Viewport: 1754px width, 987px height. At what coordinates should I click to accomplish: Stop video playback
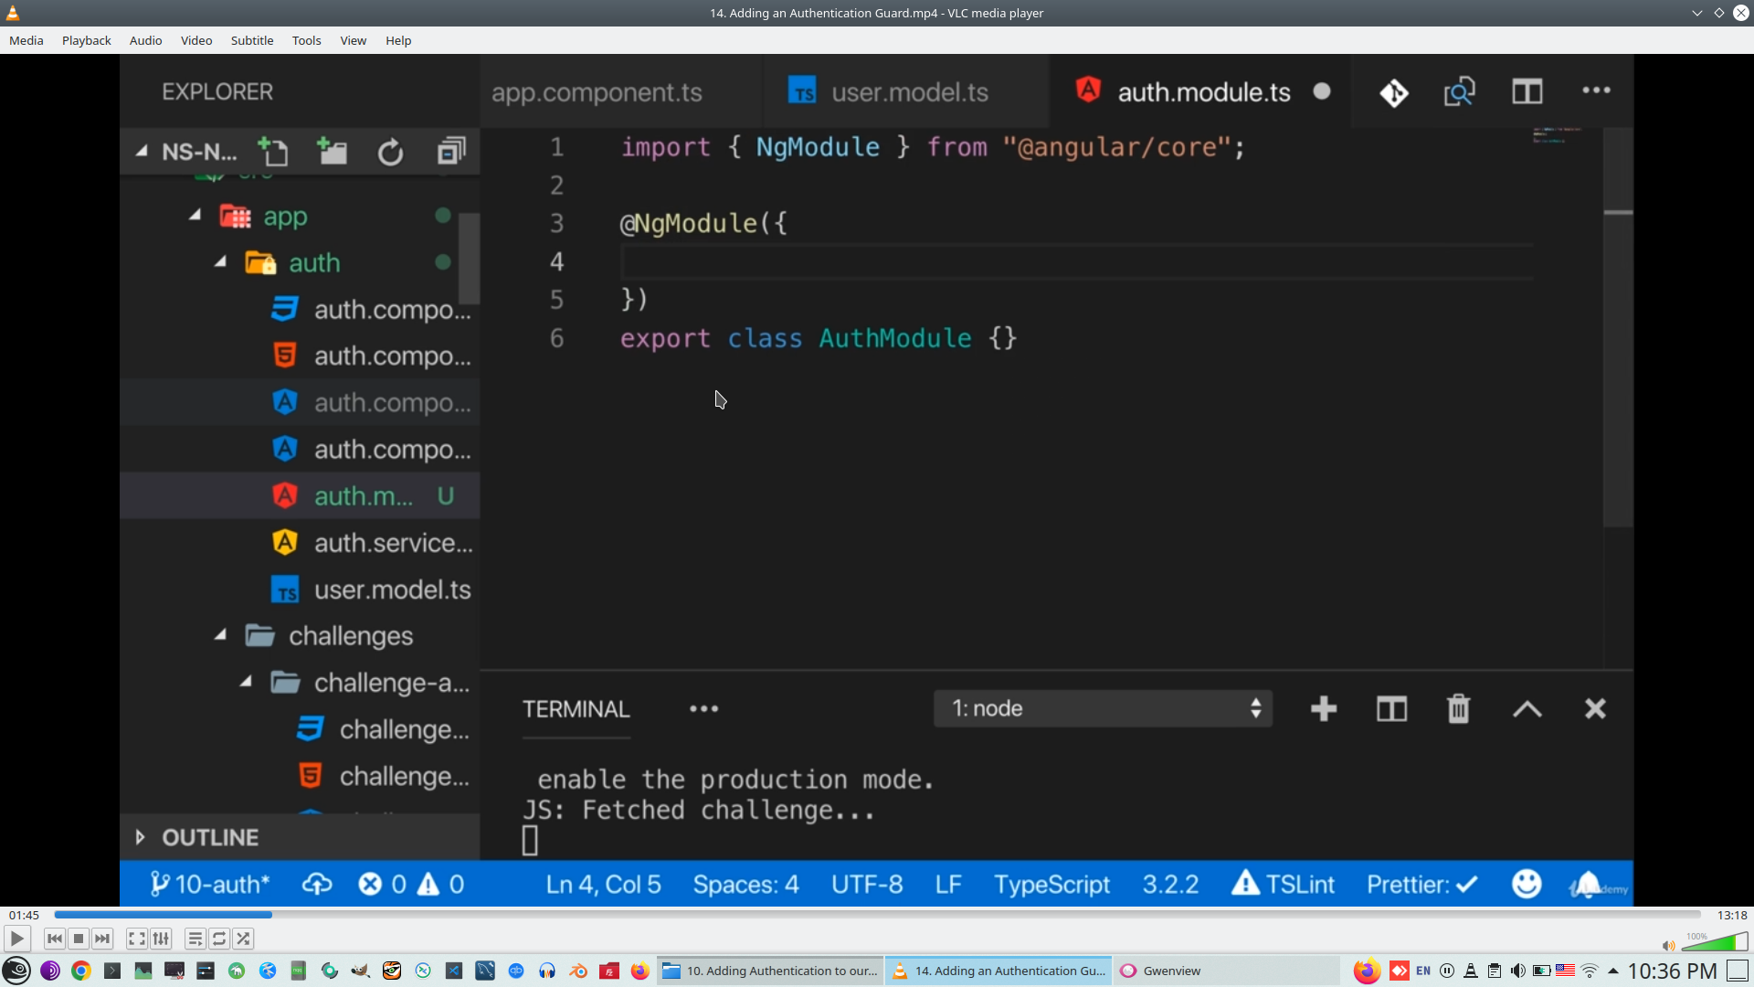[79, 939]
